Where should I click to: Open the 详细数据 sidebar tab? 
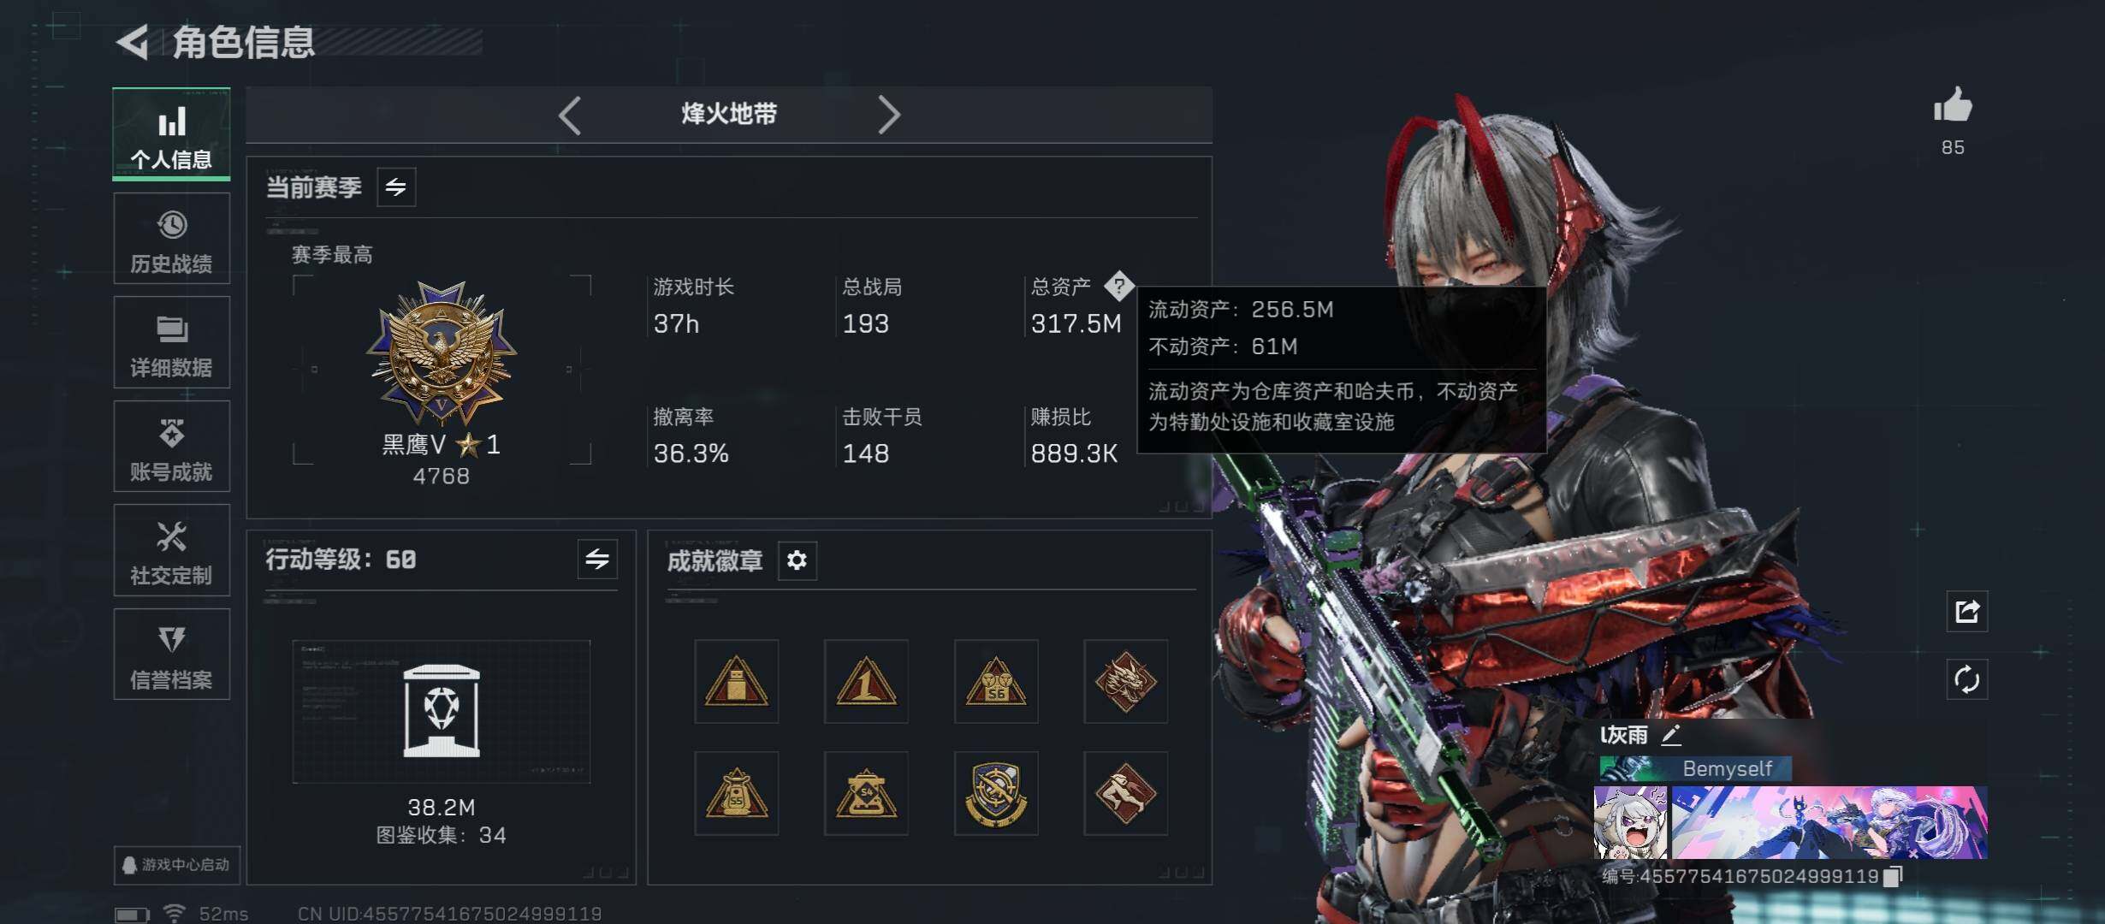171,342
